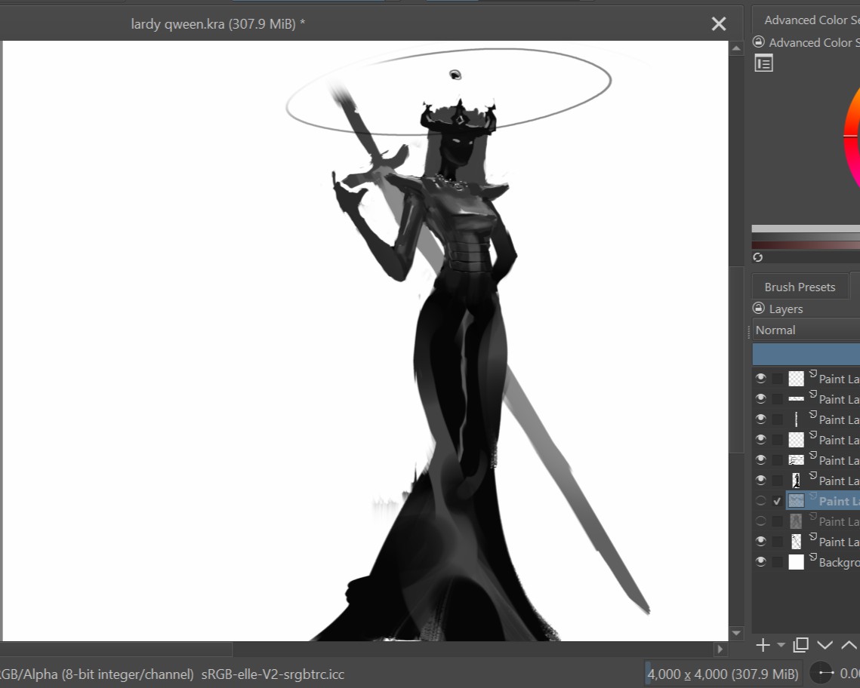Click the canvas vertical scrollbar handle
The image size is (860, 688).
[736, 359]
